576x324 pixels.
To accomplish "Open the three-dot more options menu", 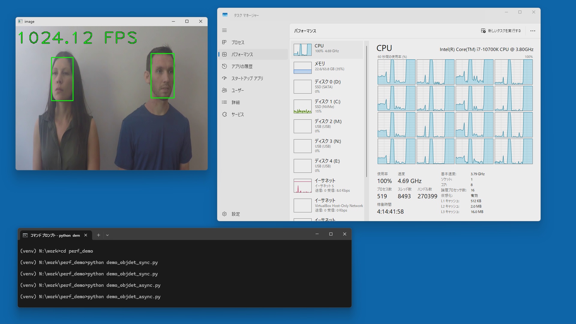I will pos(532,31).
